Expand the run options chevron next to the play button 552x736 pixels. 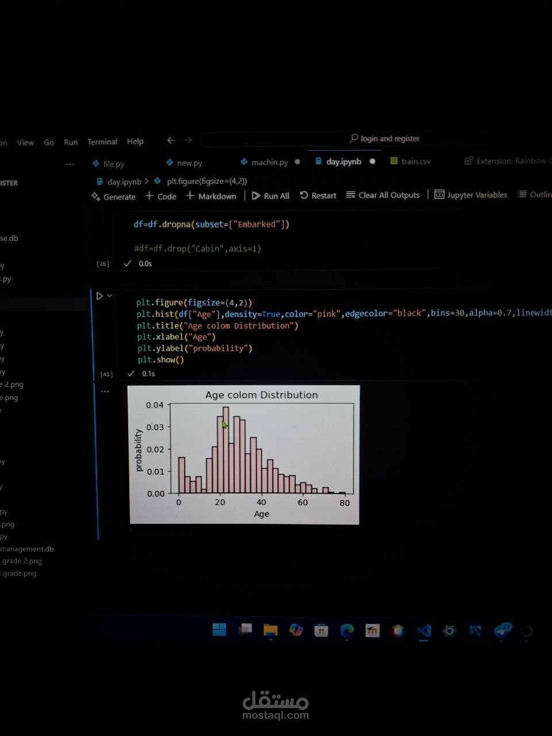[110, 295]
